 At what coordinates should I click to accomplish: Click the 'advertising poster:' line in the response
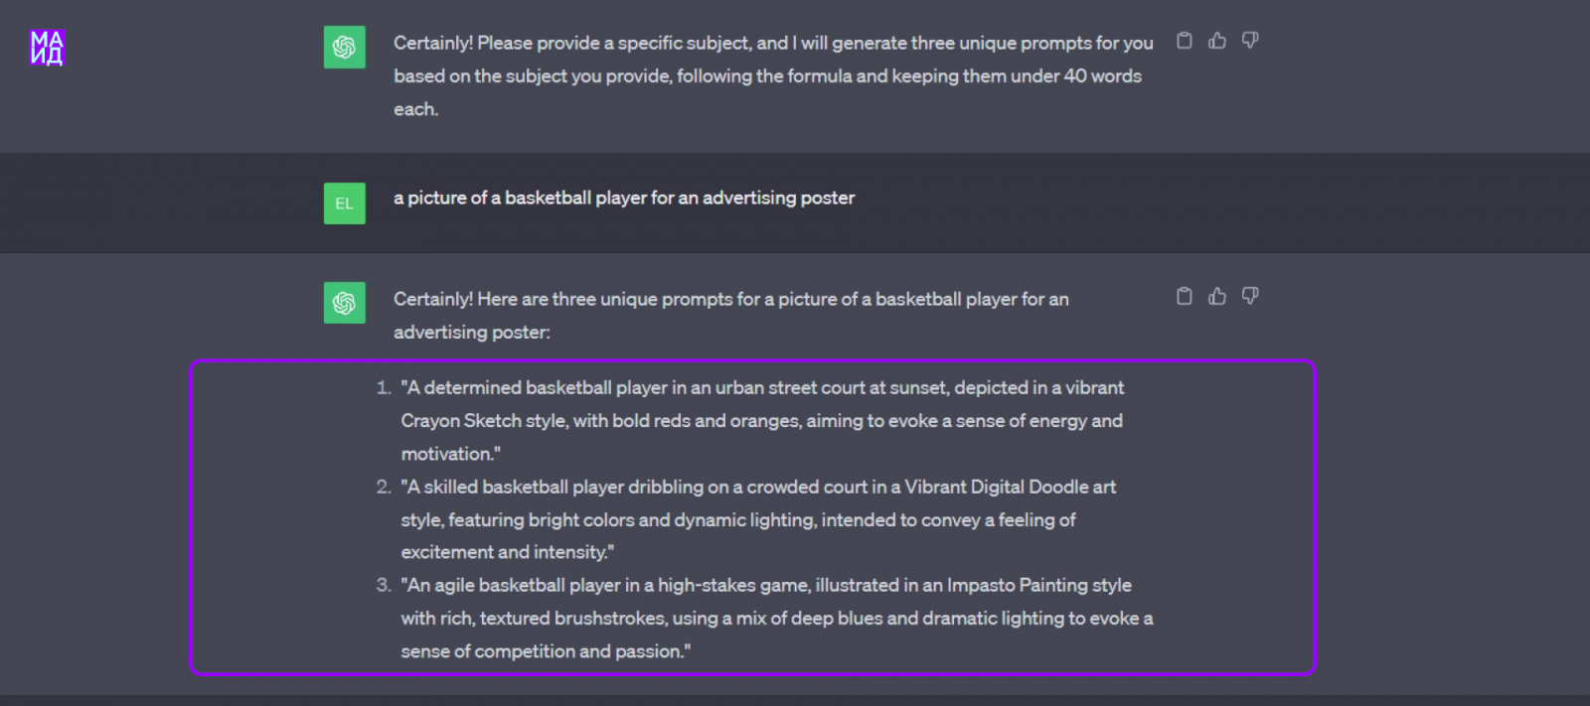(472, 332)
